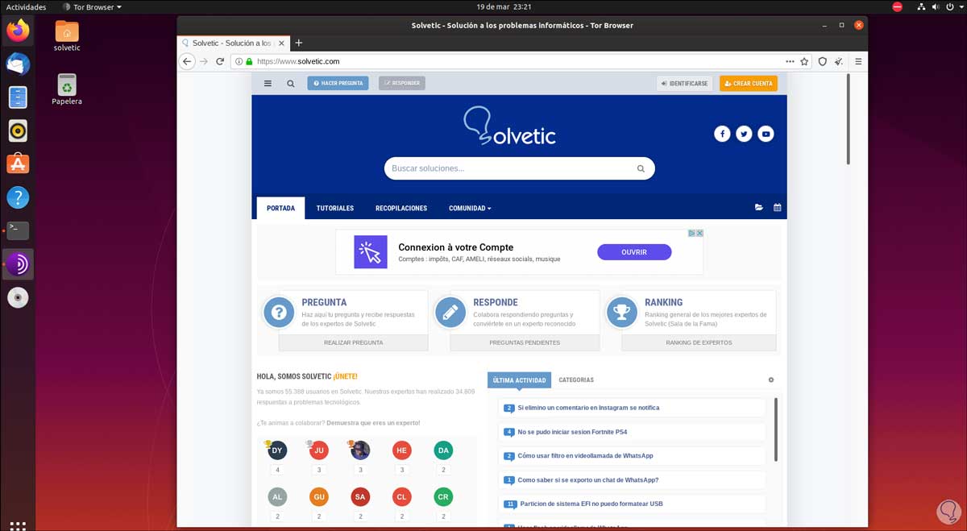This screenshot has width=967, height=531.
Task: Open the disc drive icon in dock
Action: (18, 297)
